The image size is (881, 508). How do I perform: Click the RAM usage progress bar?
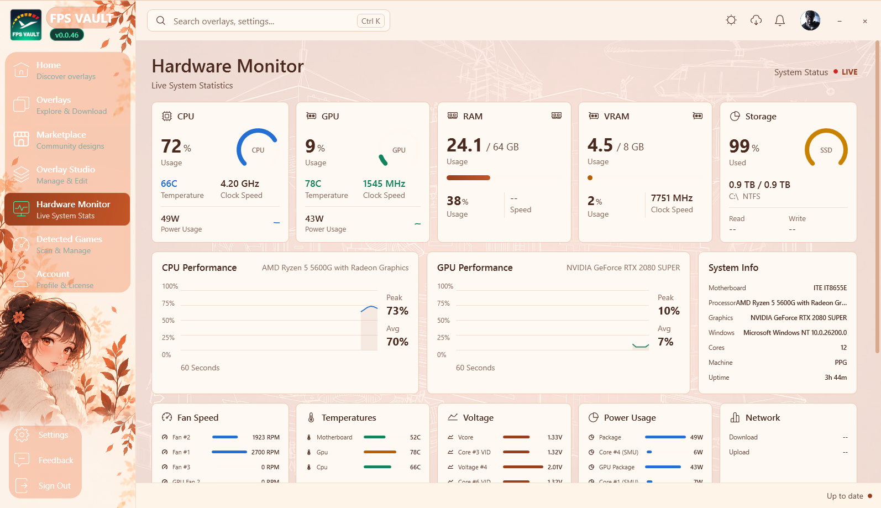pyautogui.click(x=504, y=177)
